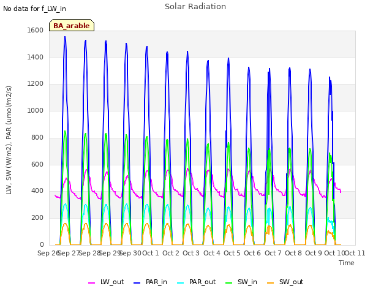Toggle the SW_in legend entry
This screenshot has height=294, width=392.
241,282
